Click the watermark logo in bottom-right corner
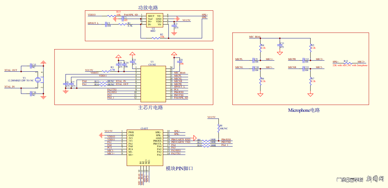The height and width of the screenshot is (188, 388). click(x=360, y=179)
